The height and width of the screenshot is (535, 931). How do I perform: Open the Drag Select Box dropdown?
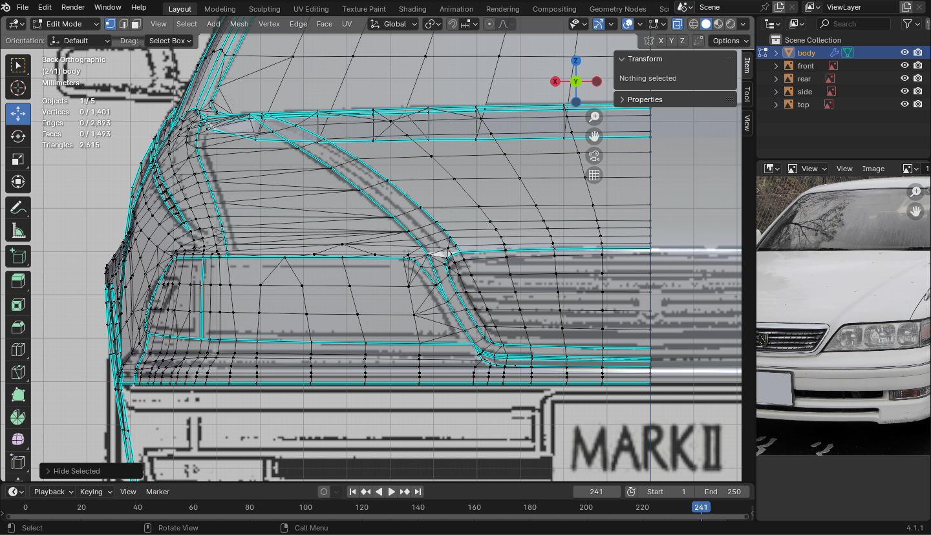coord(169,41)
